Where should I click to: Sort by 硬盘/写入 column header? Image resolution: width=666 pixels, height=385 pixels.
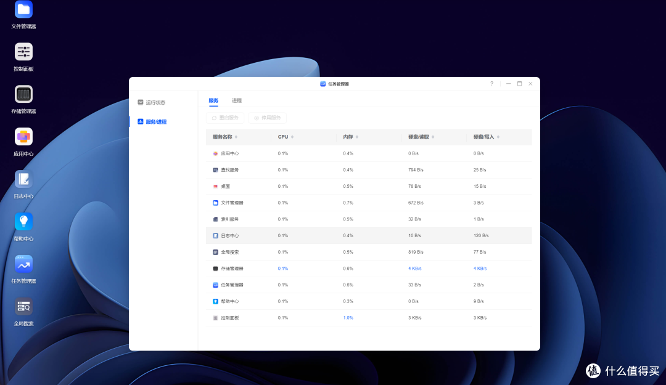point(486,137)
